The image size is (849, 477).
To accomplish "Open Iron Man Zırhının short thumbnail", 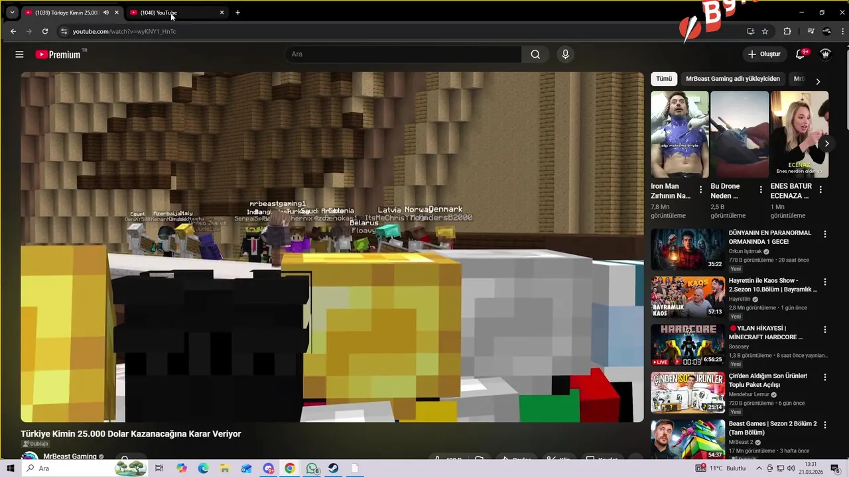I will coord(680,134).
